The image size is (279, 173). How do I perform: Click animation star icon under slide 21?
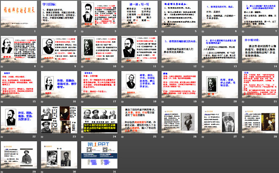(243, 102)
